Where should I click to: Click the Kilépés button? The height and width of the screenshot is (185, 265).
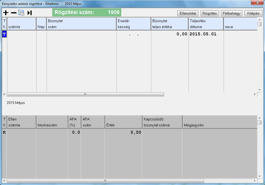tap(253, 13)
